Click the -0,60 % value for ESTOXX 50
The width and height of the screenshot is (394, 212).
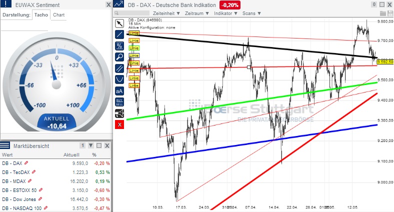[102, 190]
